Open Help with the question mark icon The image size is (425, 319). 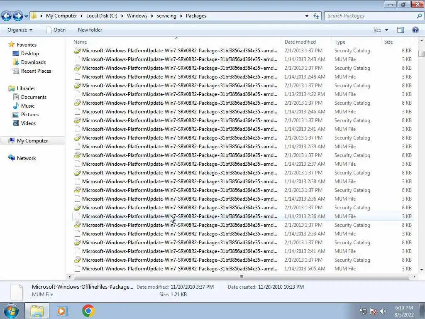tap(415, 30)
